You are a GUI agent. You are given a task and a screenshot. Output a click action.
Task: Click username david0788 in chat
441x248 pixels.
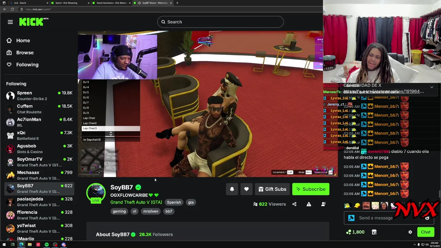378,152
